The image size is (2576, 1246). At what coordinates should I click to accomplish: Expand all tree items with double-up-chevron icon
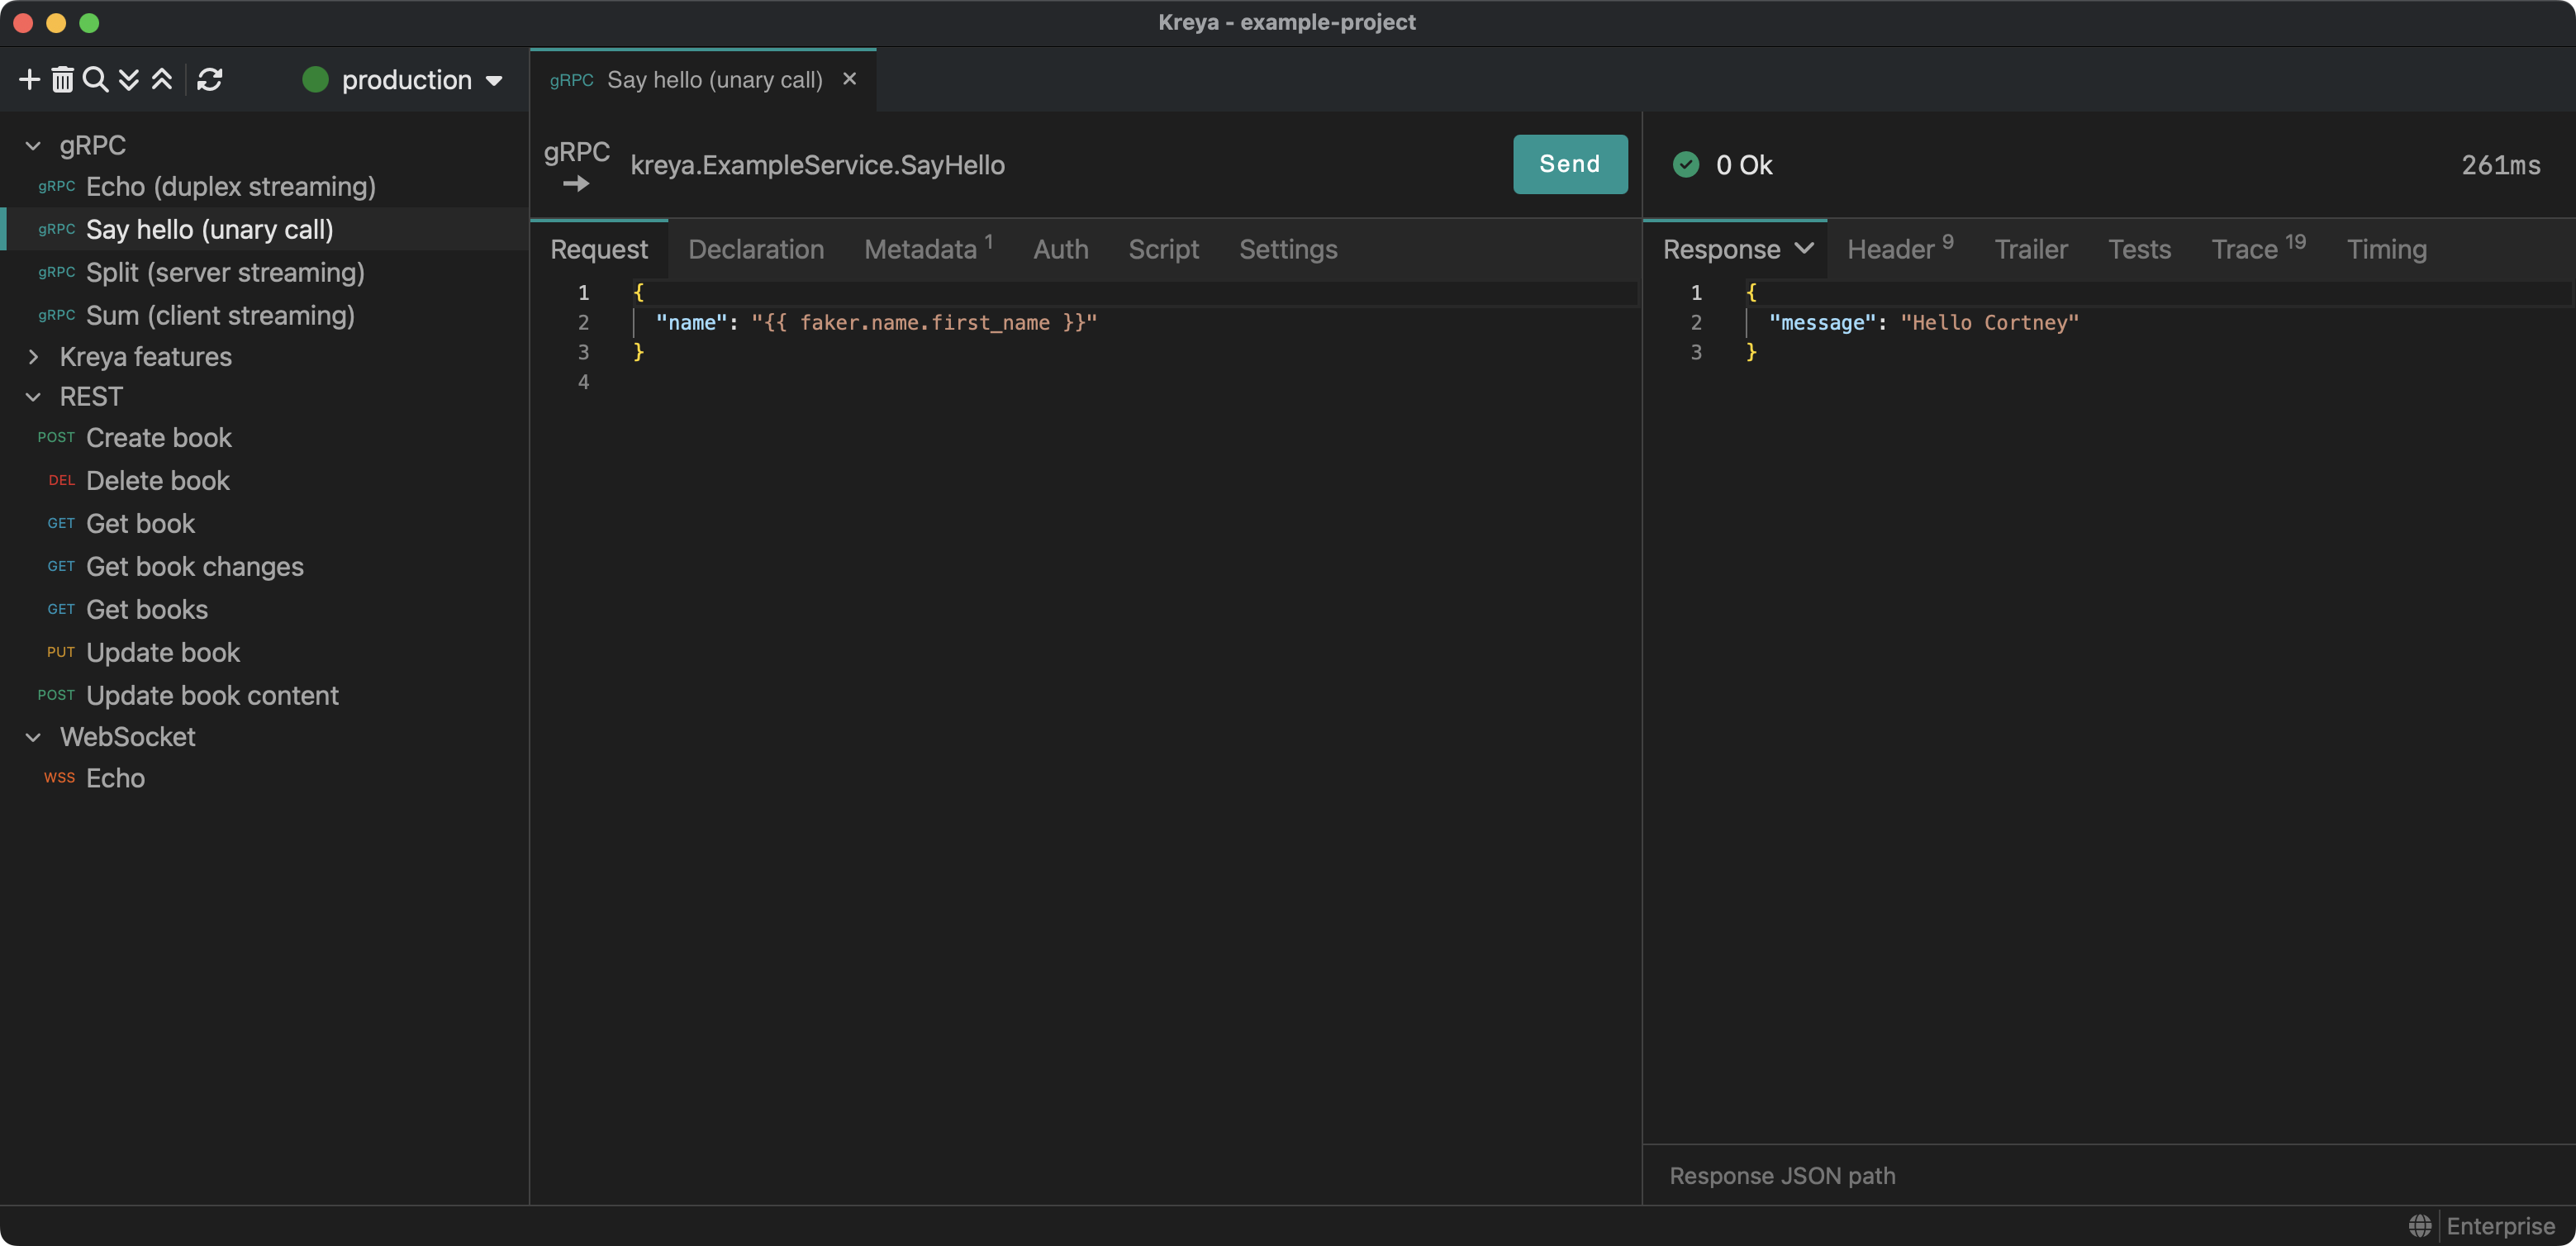(162, 79)
